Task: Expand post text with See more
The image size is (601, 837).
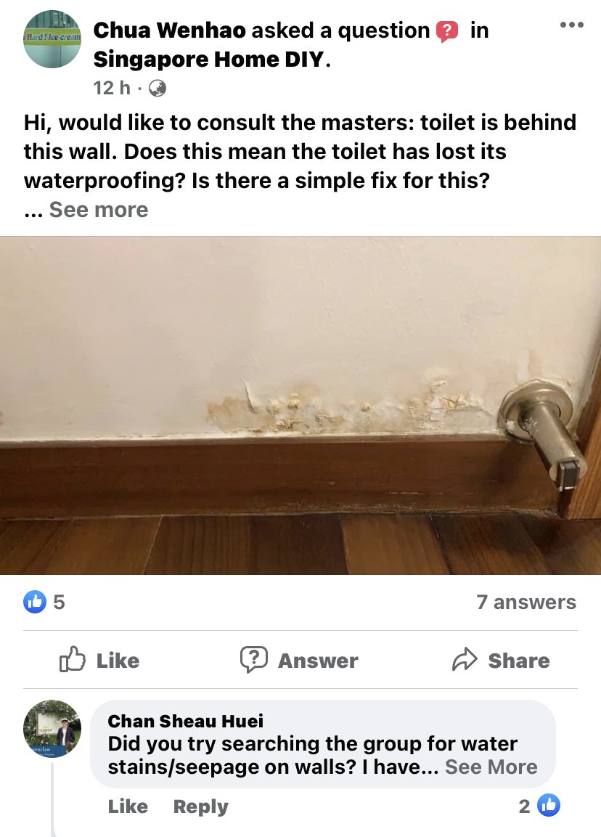Action: pyautogui.click(x=98, y=210)
